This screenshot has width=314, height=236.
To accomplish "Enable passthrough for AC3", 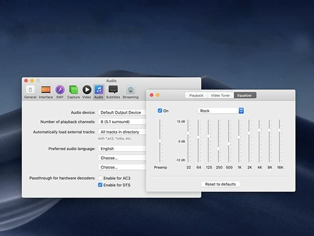I will (x=101, y=178).
